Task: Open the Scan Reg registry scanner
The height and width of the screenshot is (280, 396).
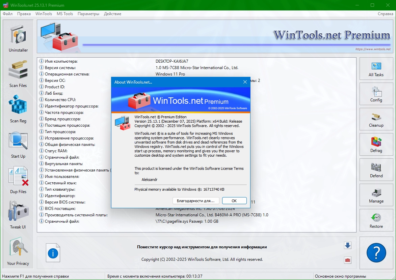Action: click(18, 109)
